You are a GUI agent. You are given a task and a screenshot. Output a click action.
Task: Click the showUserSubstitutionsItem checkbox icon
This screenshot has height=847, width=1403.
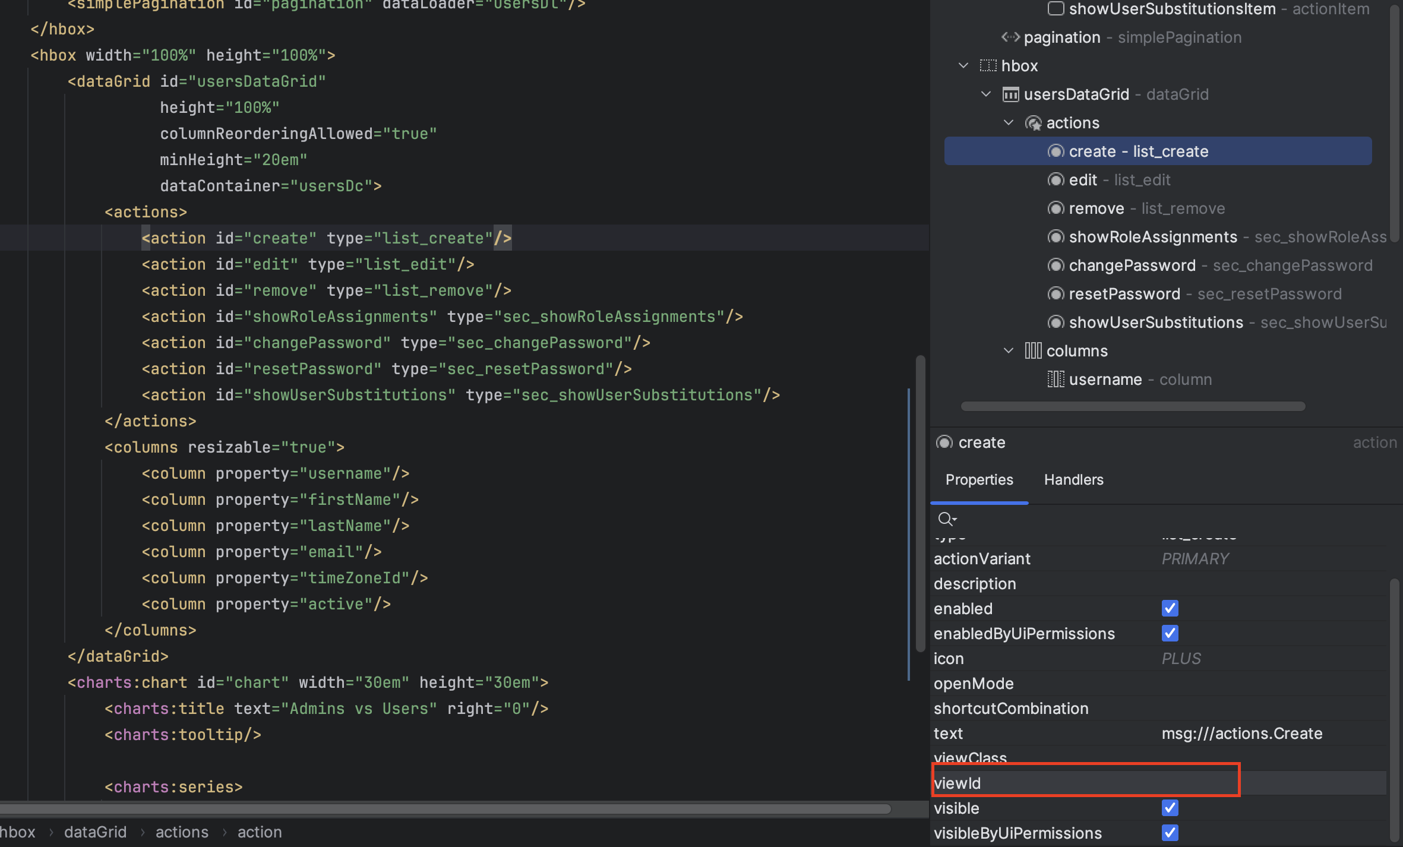coord(1056,8)
